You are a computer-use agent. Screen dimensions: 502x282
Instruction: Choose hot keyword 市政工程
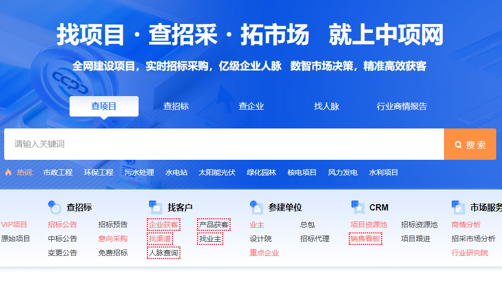tap(58, 172)
